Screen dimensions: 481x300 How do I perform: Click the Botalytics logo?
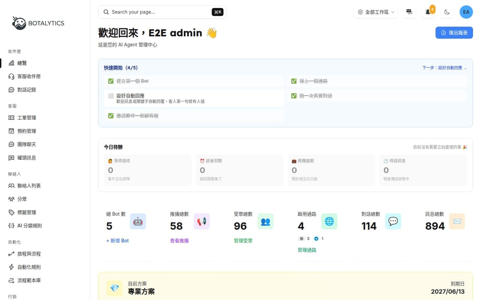tap(38, 23)
